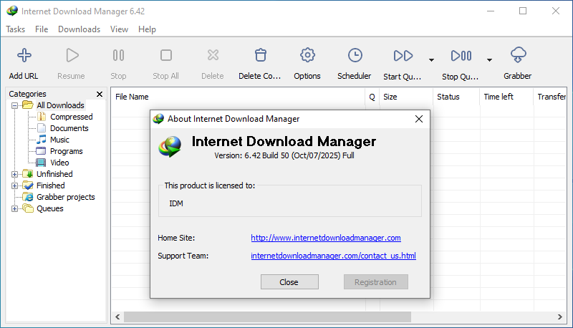Open the View menu
Image resolution: width=573 pixels, height=328 pixels.
click(x=119, y=29)
